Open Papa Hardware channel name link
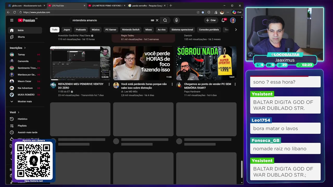 pyautogui.click(x=192, y=92)
